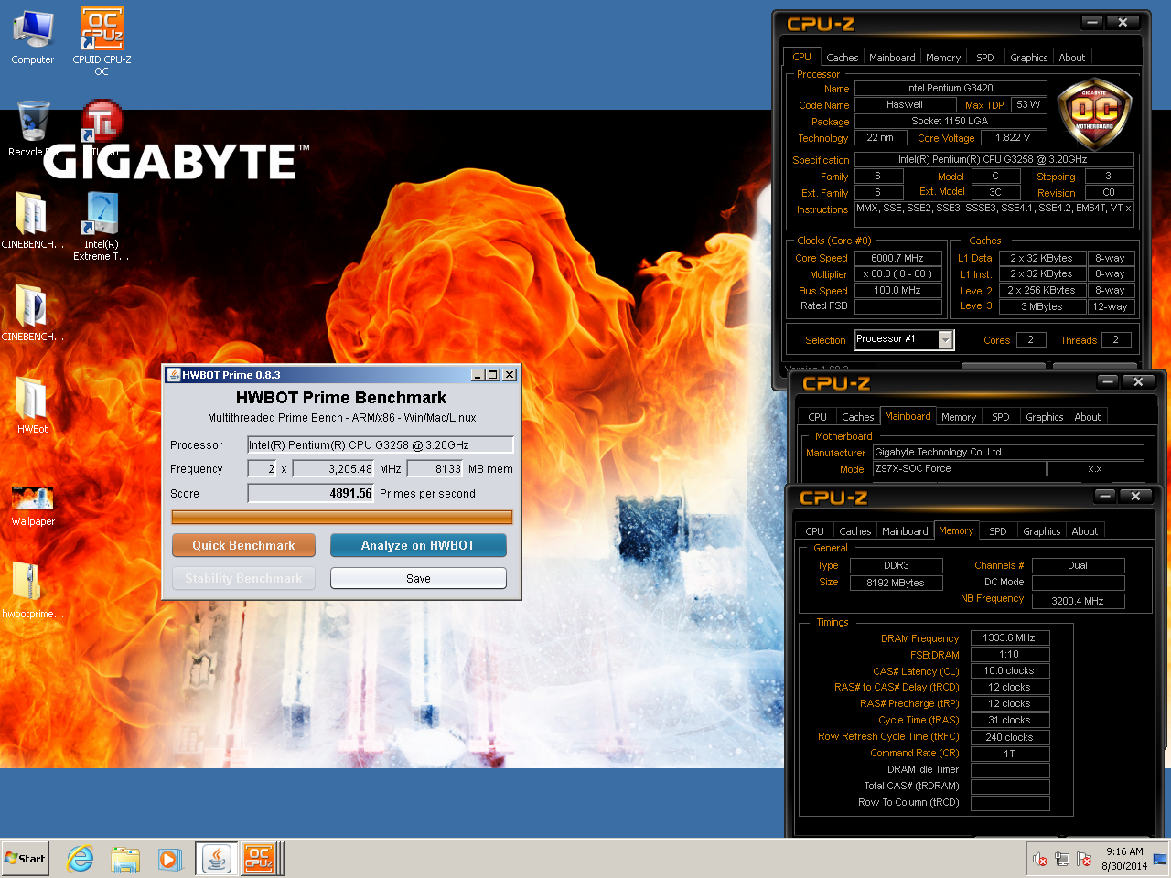Click the Save button in HWBOT Prime
This screenshot has width=1171, height=878.
[418, 578]
